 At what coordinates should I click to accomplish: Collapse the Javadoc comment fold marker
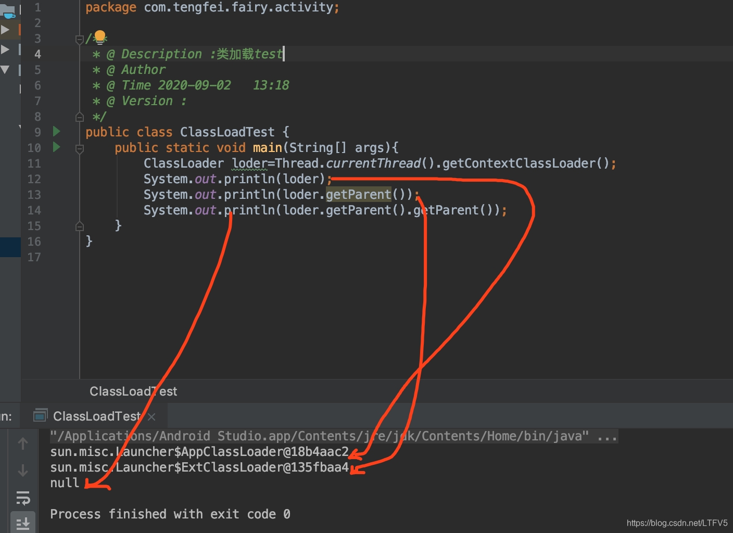(80, 40)
